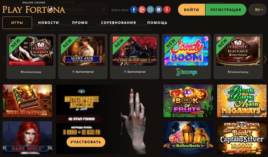Open the ПРОМО menu item
The height and width of the screenshot is (157, 268).
point(80,23)
